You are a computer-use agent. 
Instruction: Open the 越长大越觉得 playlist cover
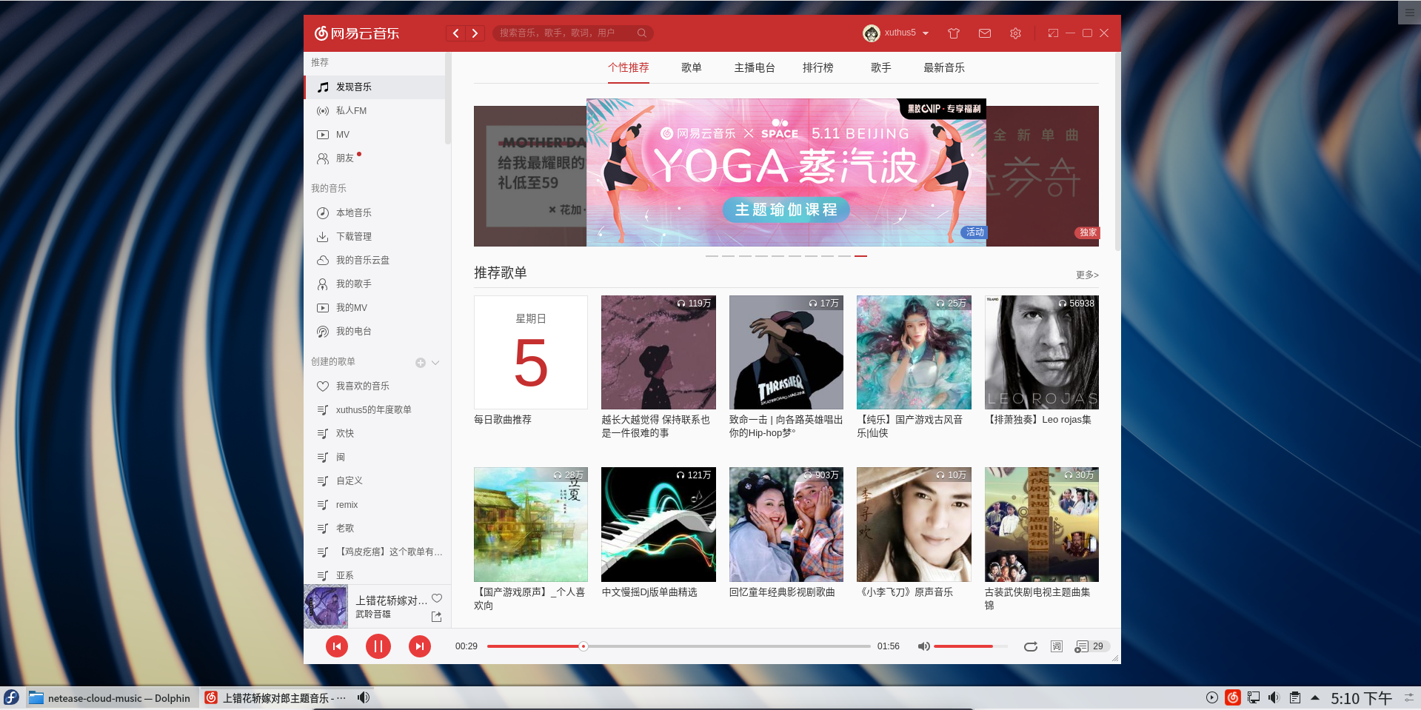pyautogui.click(x=658, y=352)
